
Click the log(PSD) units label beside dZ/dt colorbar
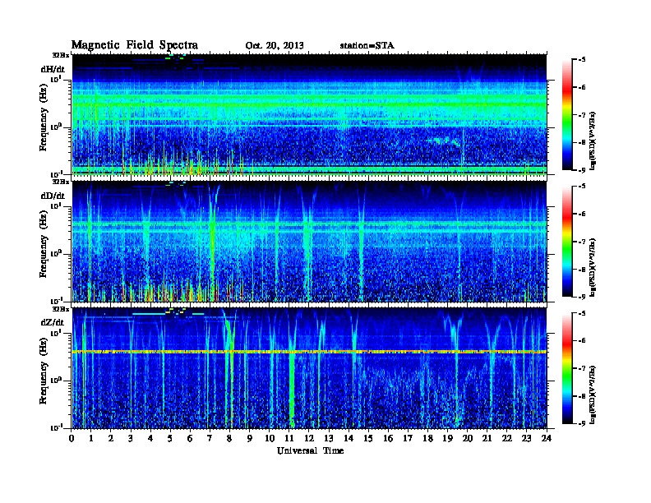(x=593, y=395)
